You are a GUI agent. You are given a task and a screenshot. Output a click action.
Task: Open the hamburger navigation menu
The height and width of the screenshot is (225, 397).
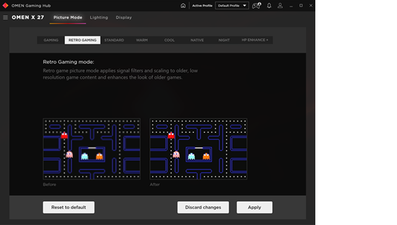pyautogui.click(x=5, y=17)
